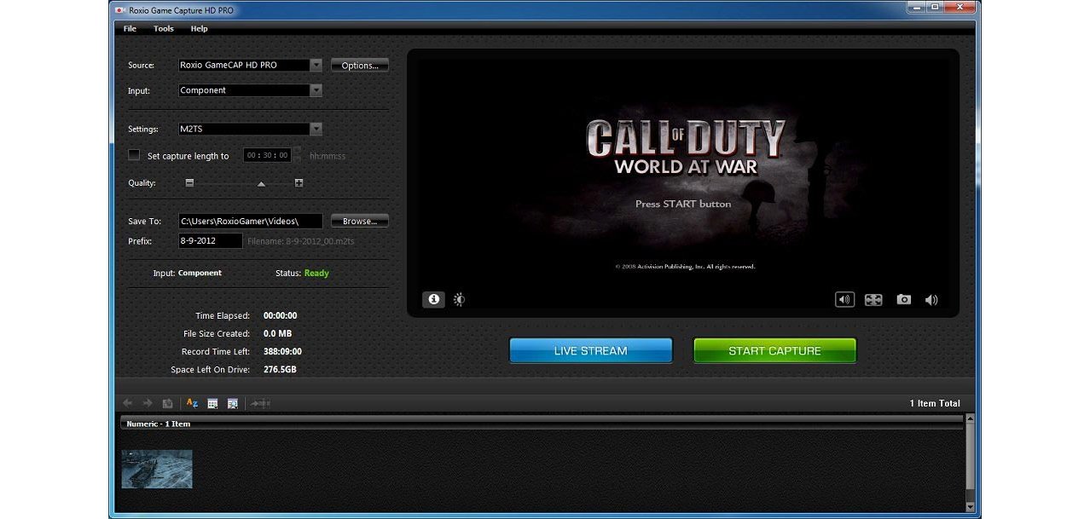
Task: Click the START CAPTURE button
Action: (x=774, y=351)
